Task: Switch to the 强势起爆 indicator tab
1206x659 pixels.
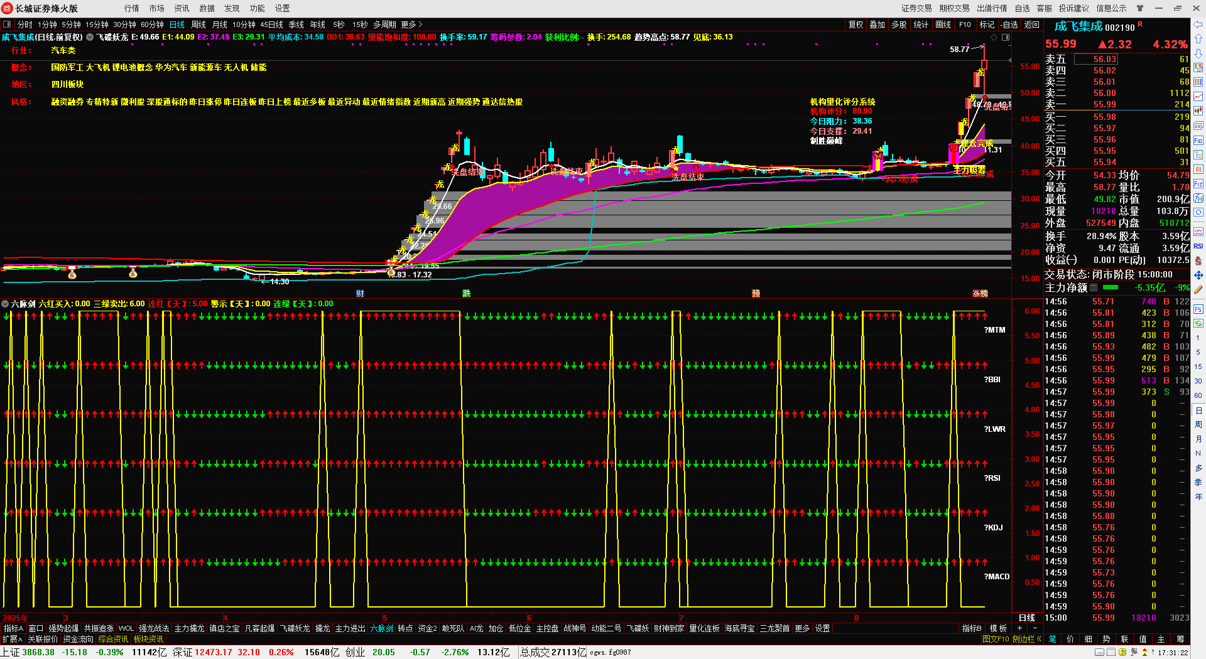Action: pos(63,628)
